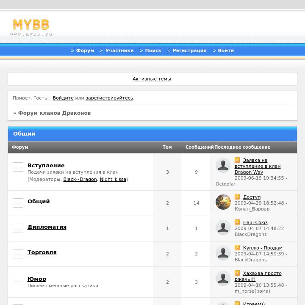Click the Тем column header
305x305 pixels.
[167, 147]
